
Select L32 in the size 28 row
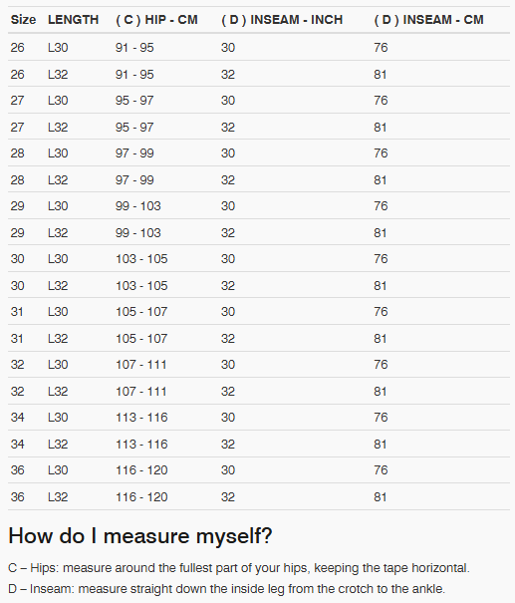coord(58,180)
